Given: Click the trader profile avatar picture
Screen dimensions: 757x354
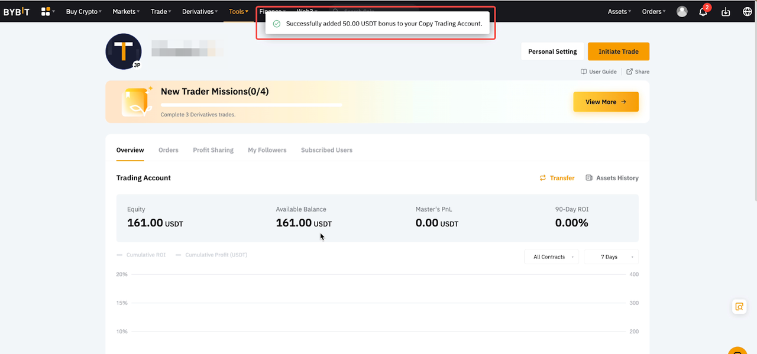Looking at the screenshot, I should (x=123, y=51).
